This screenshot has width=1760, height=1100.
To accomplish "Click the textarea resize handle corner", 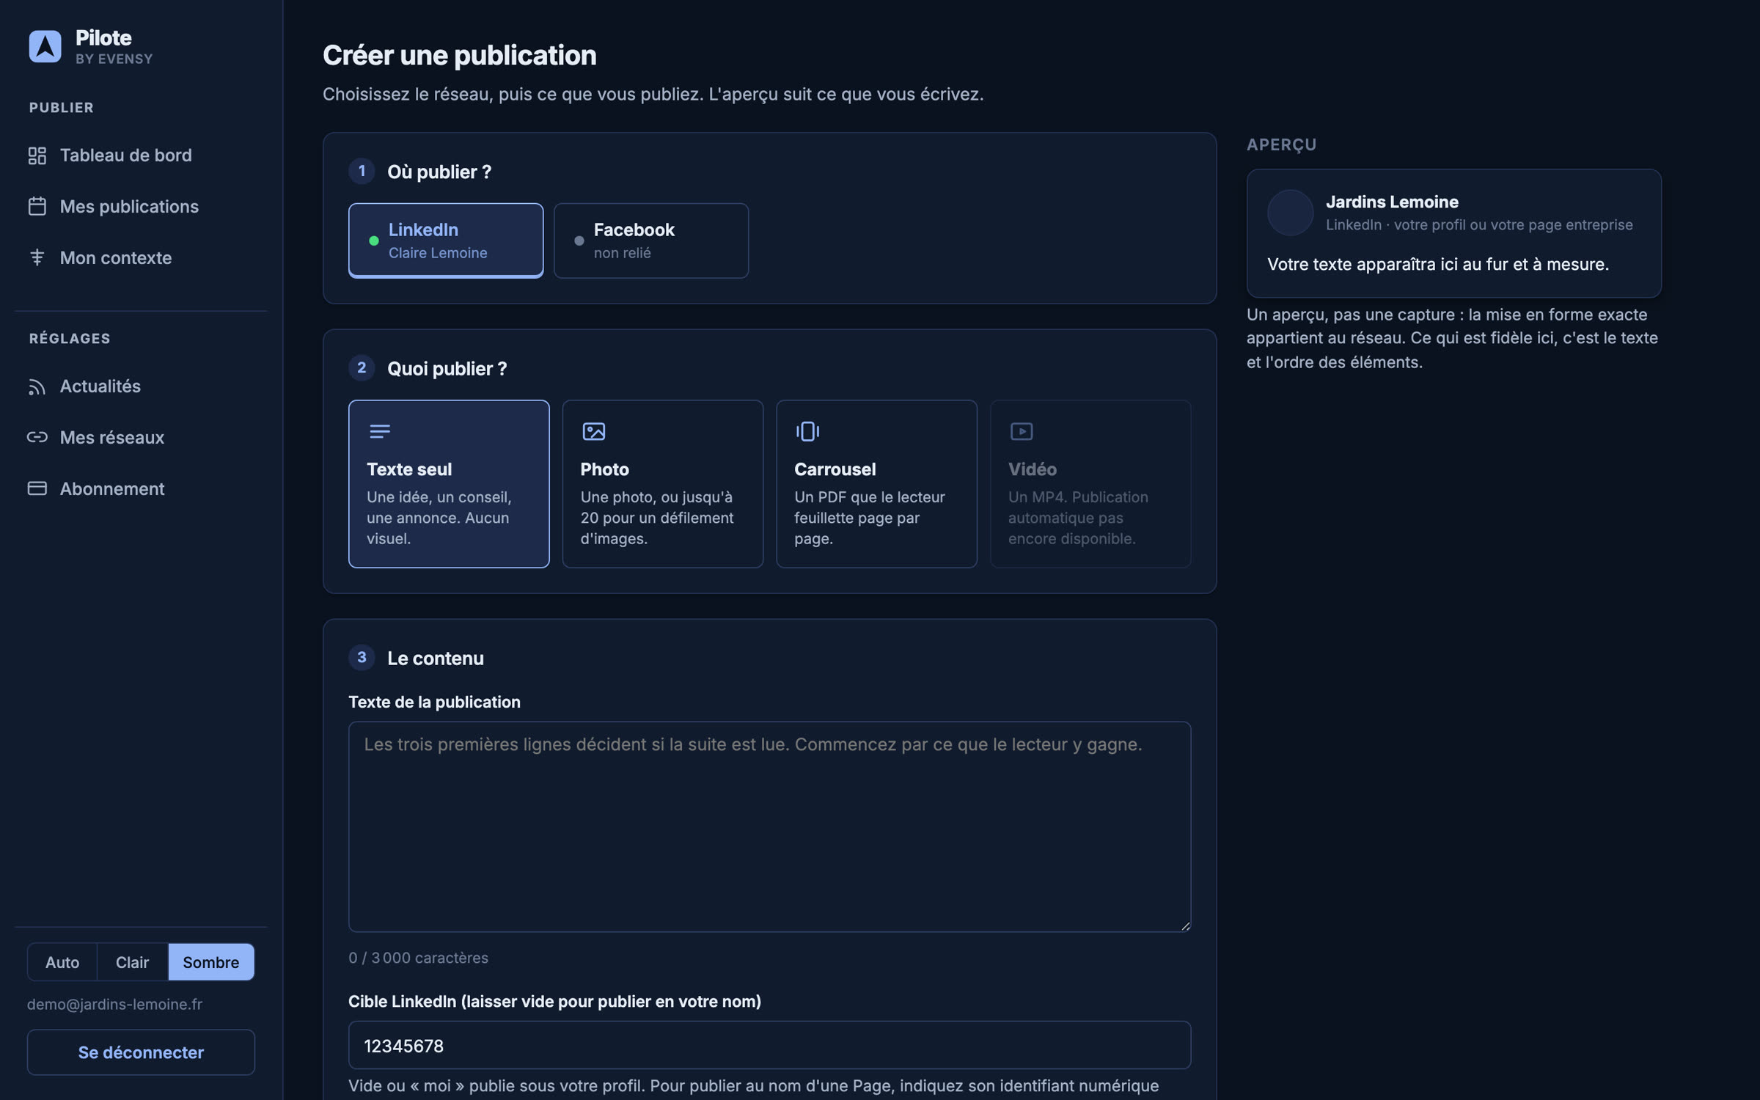I will (x=1185, y=926).
